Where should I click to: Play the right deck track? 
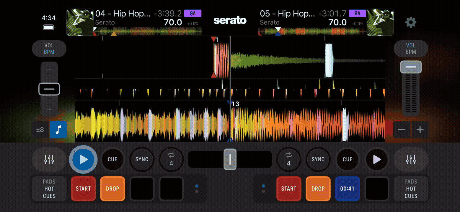377,159
